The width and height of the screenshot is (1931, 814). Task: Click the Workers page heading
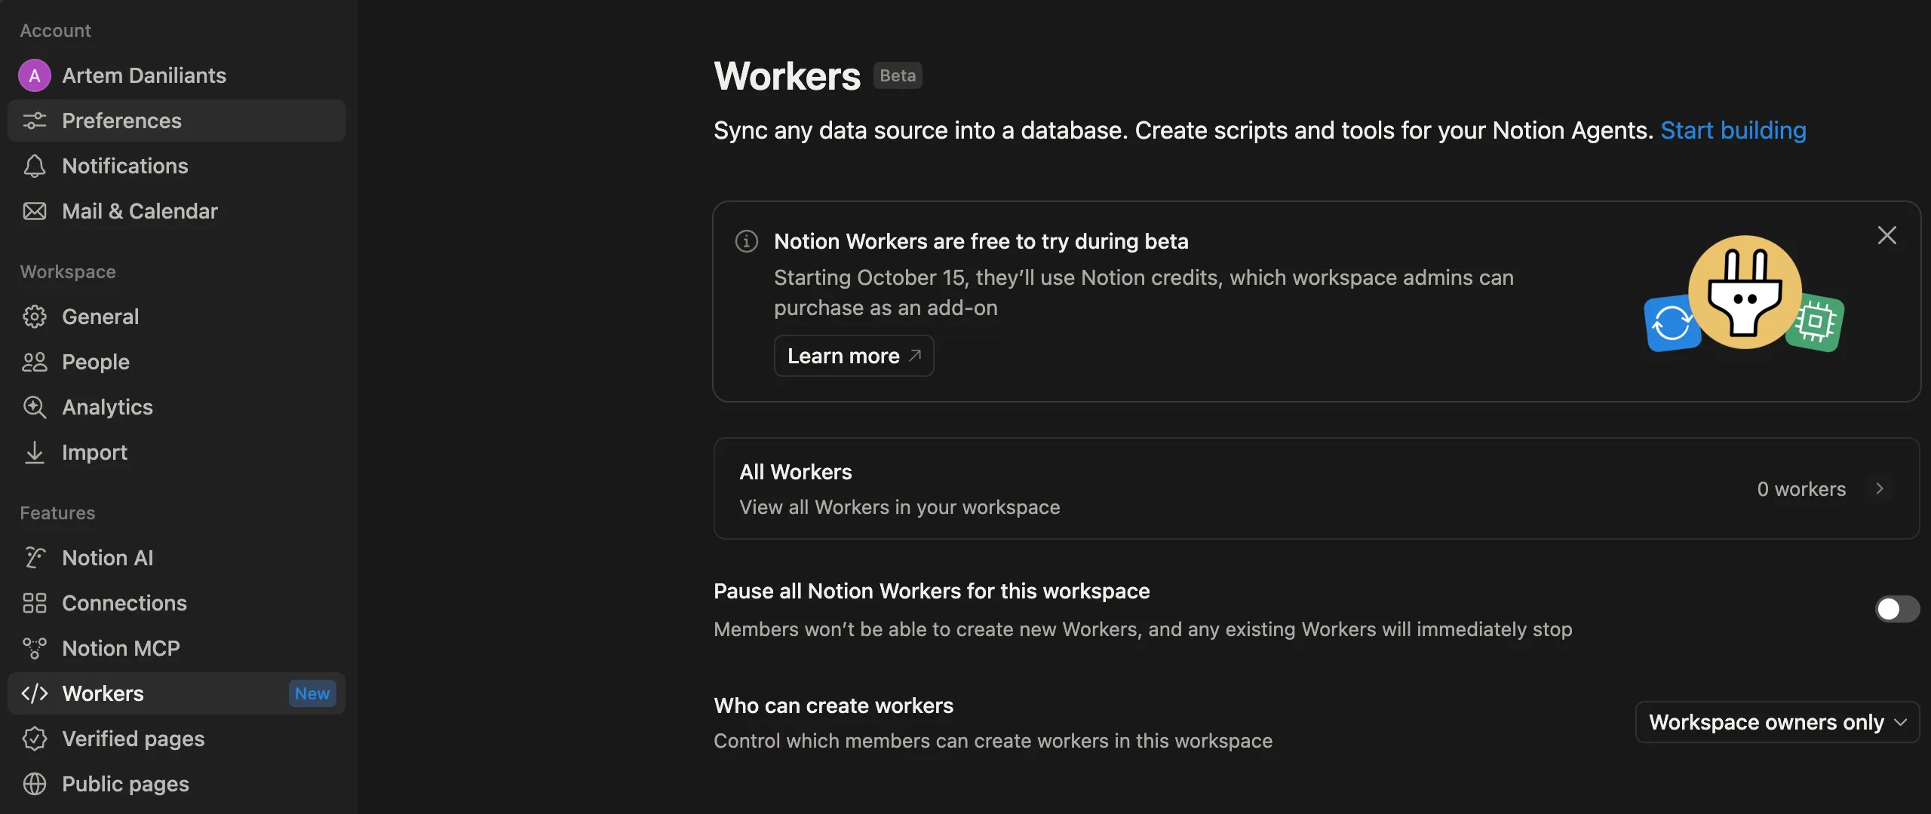tap(787, 76)
